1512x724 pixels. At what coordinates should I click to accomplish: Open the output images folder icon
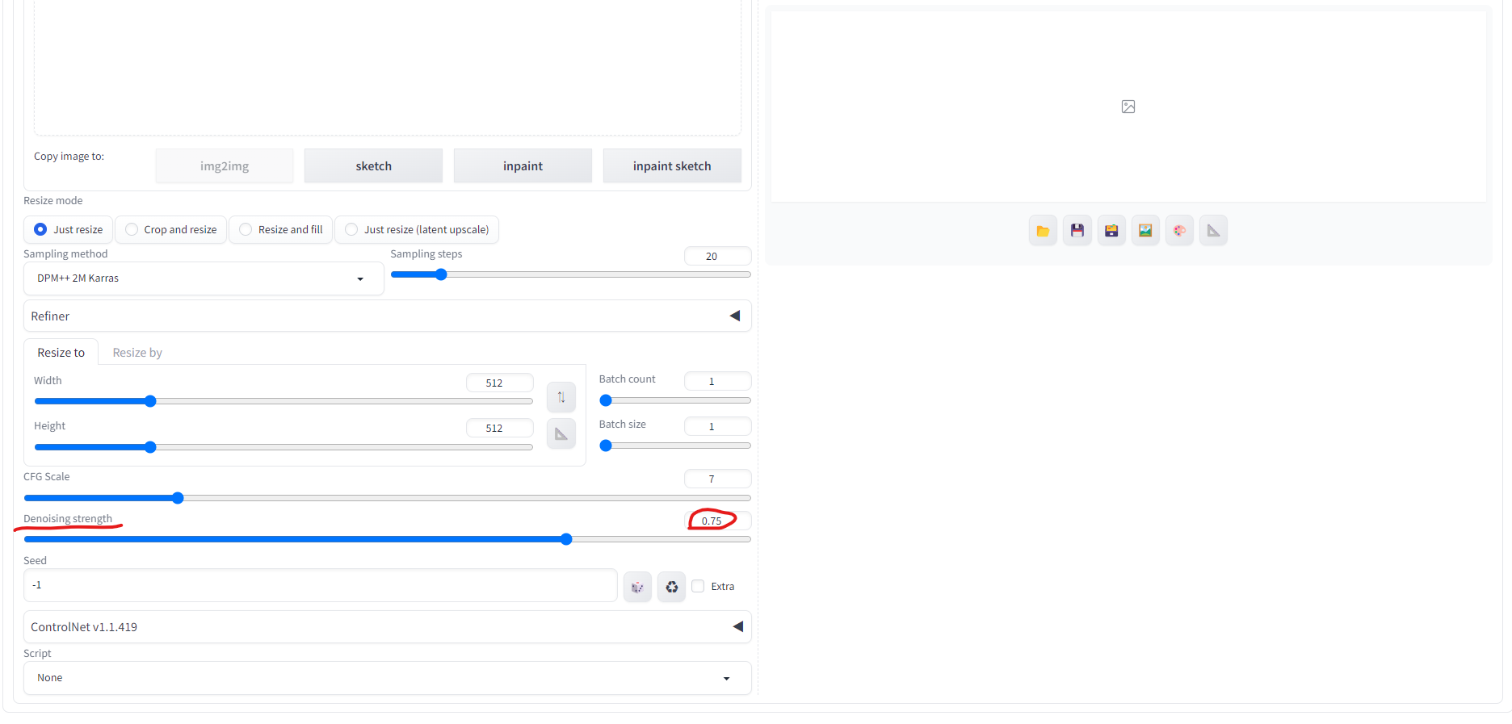1043,231
